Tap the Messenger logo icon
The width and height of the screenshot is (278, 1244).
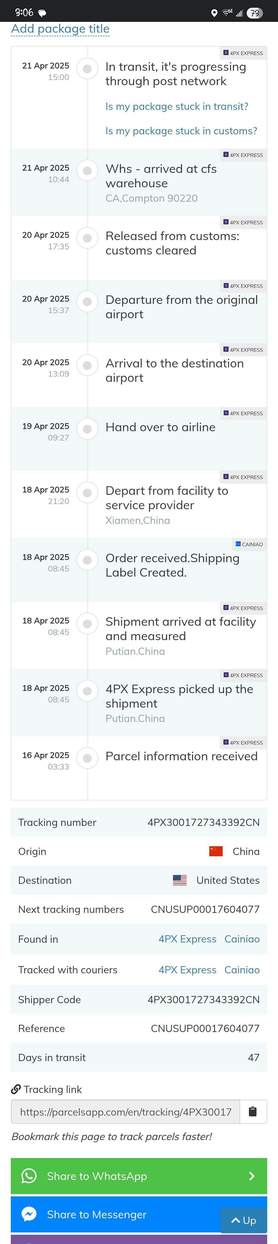click(x=29, y=1214)
